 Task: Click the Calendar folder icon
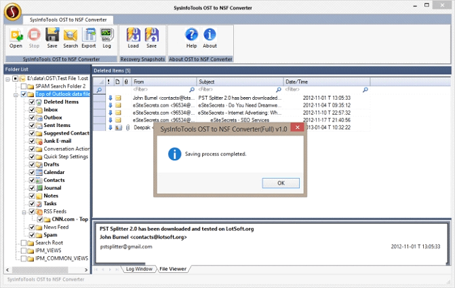pos(39,173)
